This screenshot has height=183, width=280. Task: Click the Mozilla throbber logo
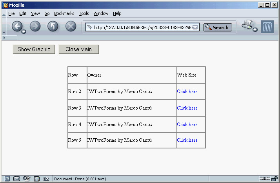[x=267, y=27]
